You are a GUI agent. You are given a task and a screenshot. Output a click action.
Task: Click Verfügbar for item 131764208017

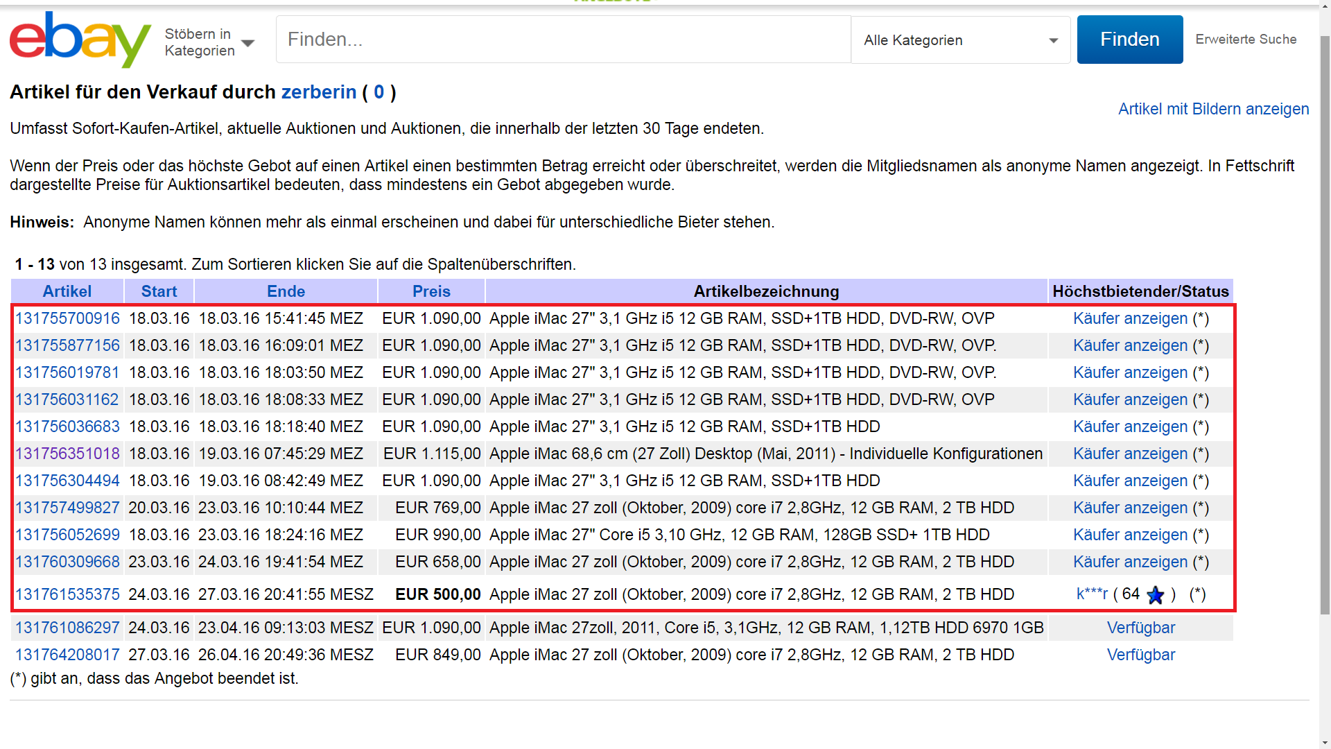pyautogui.click(x=1141, y=655)
